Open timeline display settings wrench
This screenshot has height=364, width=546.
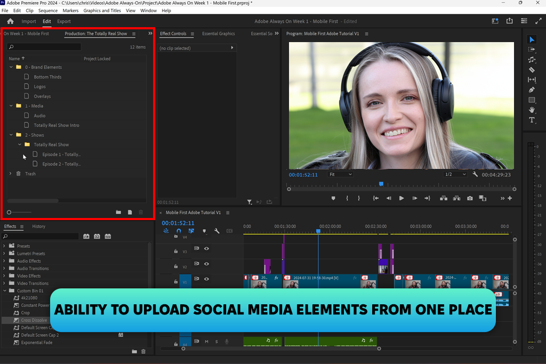(x=216, y=231)
